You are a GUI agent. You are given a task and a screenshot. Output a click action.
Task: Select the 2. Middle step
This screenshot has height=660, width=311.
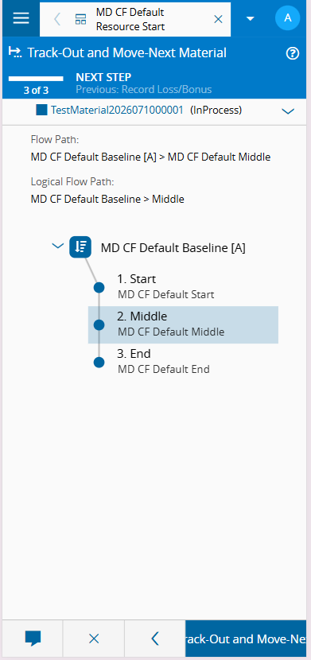(x=183, y=324)
